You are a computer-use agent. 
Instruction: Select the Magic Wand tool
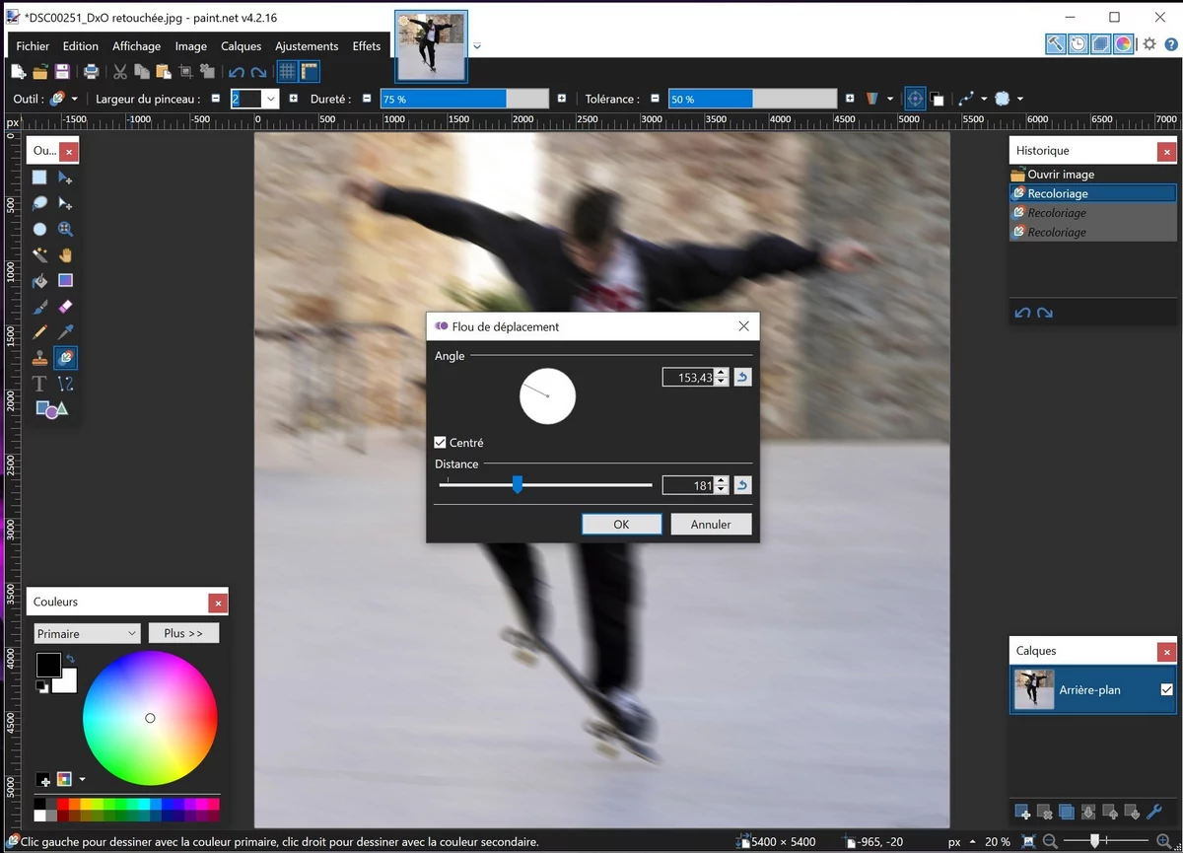point(39,254)
